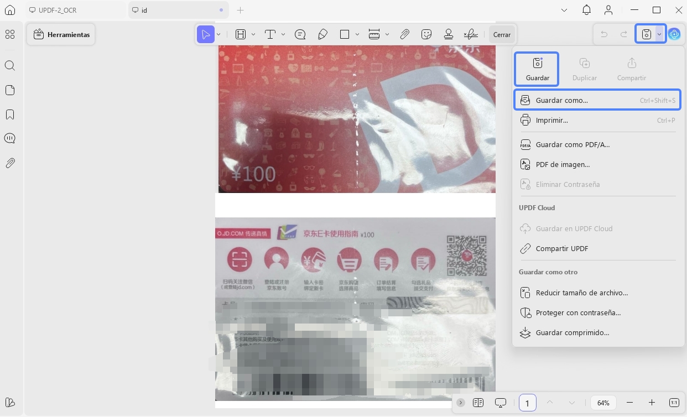Zoom in with the plus button

click(652, 403)
